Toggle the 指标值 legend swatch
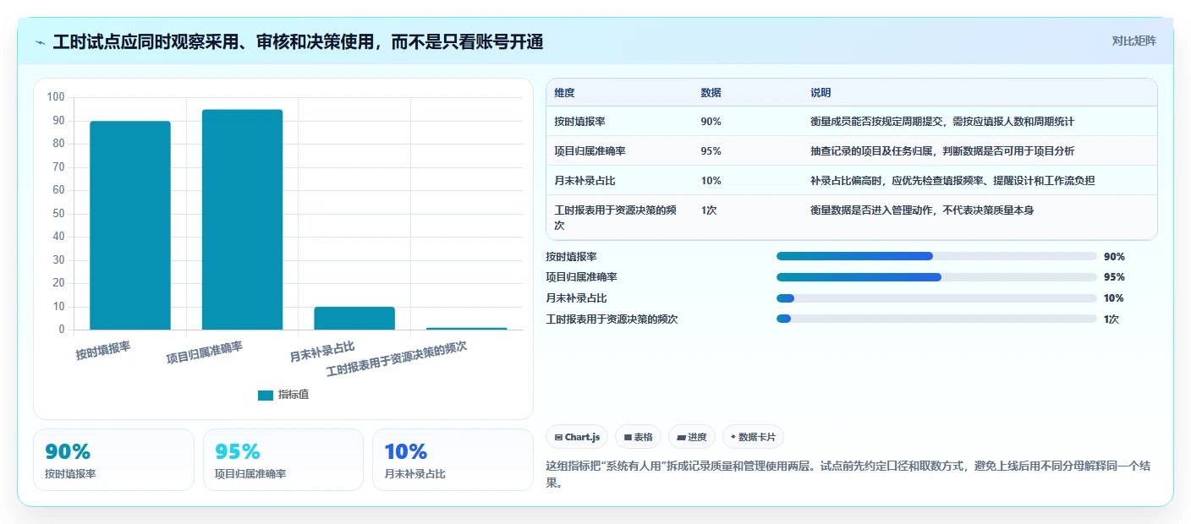Image resolution: width=1191 pixels, height=524 pixels. pyautogui.click(x=266, y=395)
